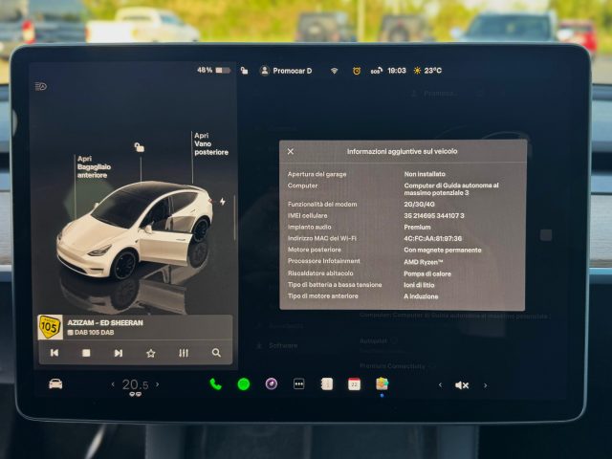
Task: Decrease cabin temperature with left arrow
Action: point(113,384)
